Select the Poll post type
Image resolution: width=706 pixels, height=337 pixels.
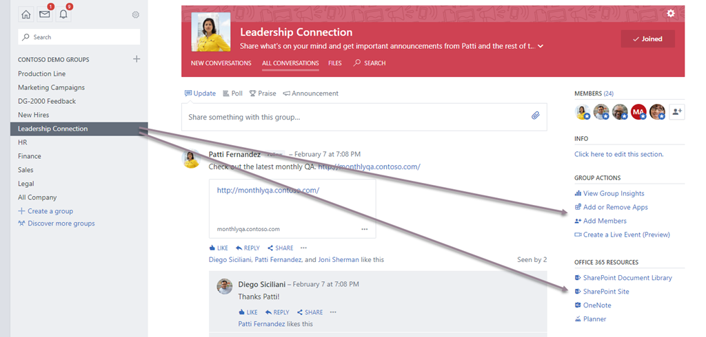tap(233, 94)
